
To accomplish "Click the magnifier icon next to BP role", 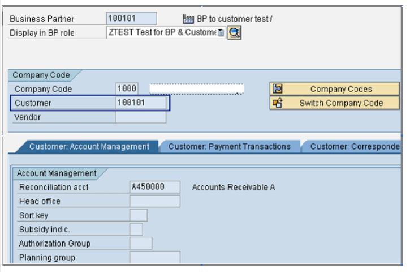I will [x=234, y=33].
